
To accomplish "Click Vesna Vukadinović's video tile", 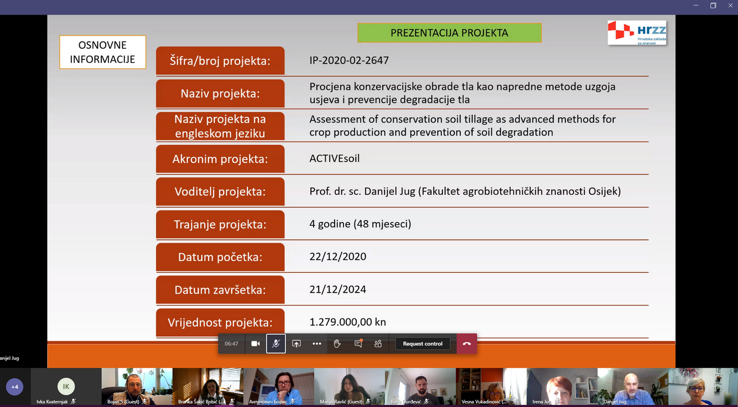I will pyautogui.click(x=491, y=386).
